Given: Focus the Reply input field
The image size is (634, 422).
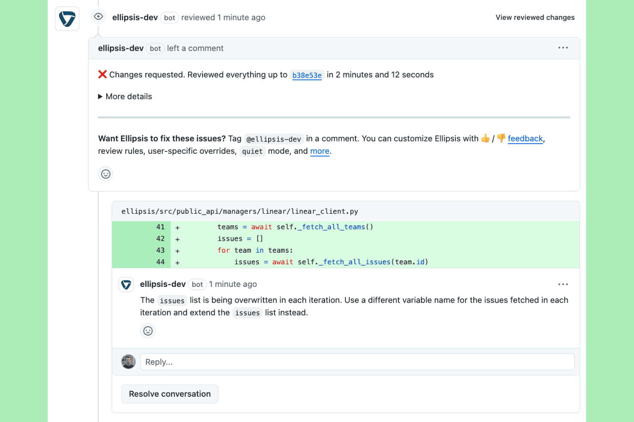Looking at the screenshot, I should click(x=357, y=362).
